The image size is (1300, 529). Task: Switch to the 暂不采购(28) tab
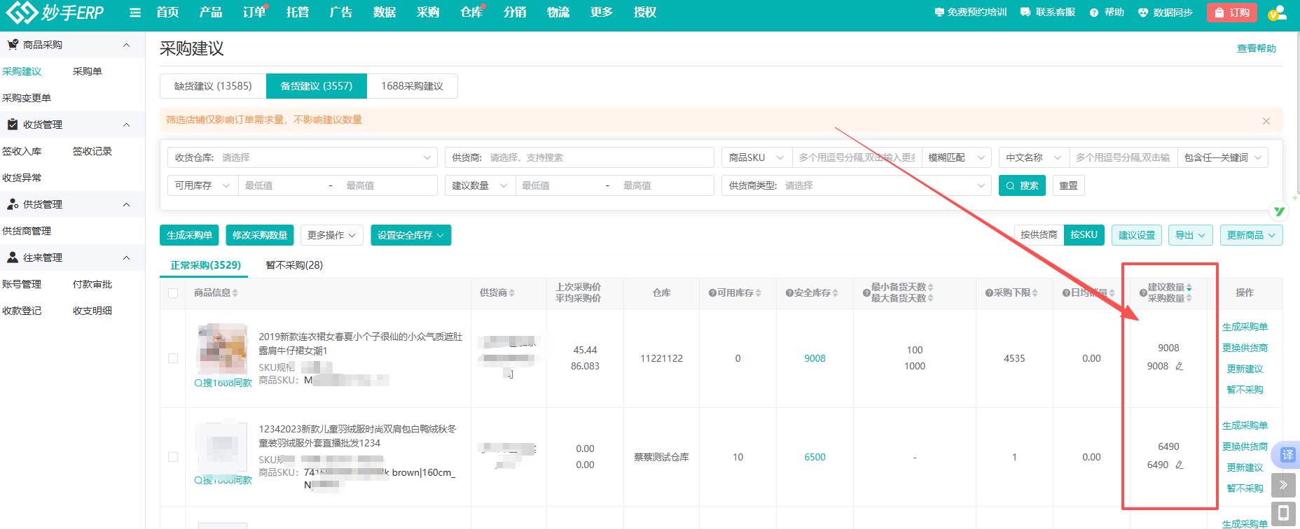coord(293,265)
